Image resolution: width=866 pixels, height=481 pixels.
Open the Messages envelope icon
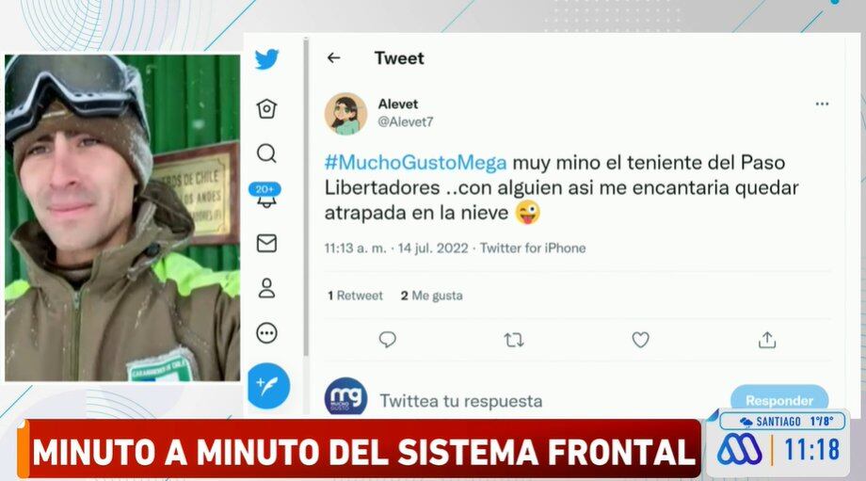266,243
